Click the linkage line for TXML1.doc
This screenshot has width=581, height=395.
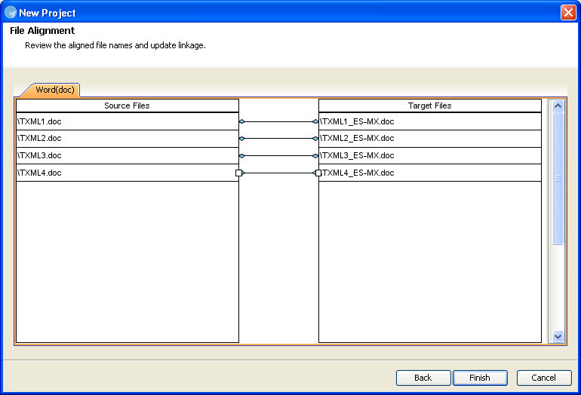278,121
